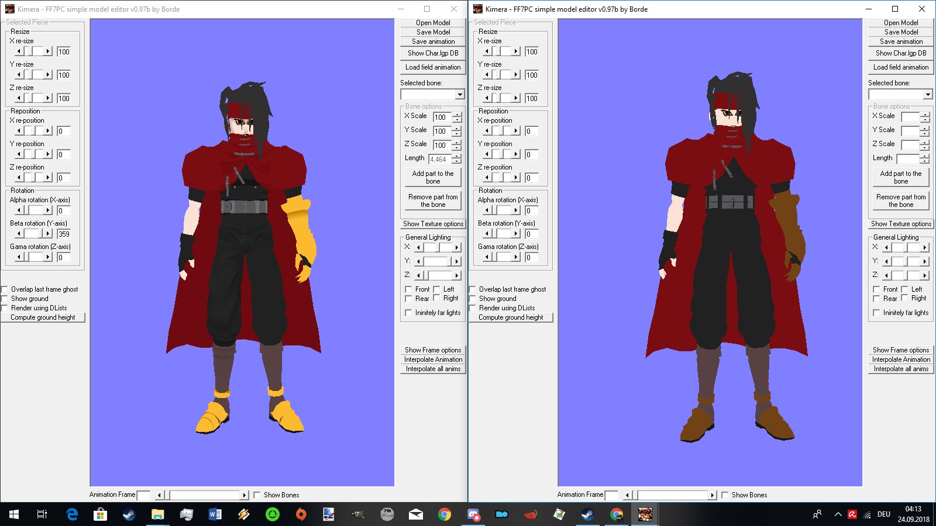Enable Infinitely far lights in right window

[876, 313]
